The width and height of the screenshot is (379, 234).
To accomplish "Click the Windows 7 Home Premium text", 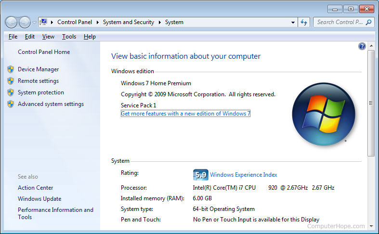I will point(156,83).
